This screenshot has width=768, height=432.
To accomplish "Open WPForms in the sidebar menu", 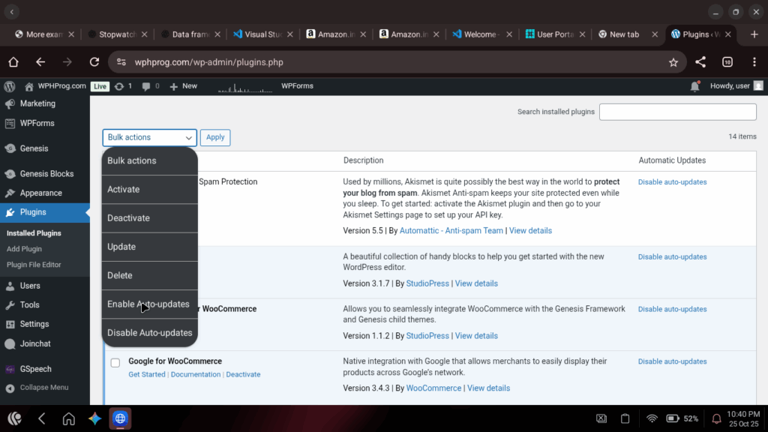I will pos(37,123).
